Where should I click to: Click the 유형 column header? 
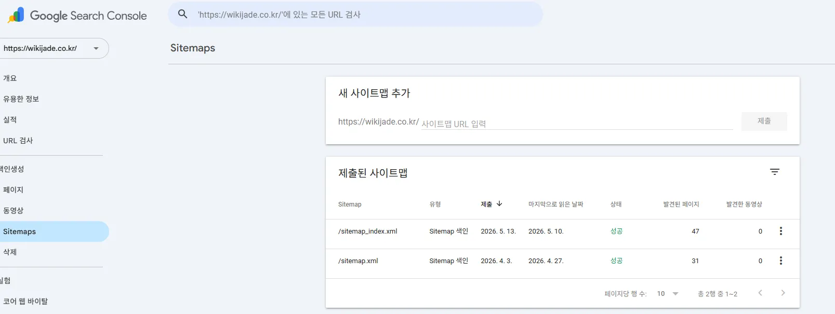[435, 204]
